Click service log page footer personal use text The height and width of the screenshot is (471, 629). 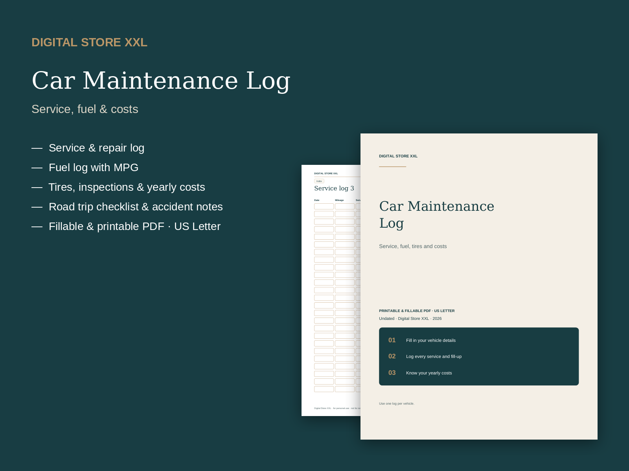pyautogui.click(x=337, y=408)
